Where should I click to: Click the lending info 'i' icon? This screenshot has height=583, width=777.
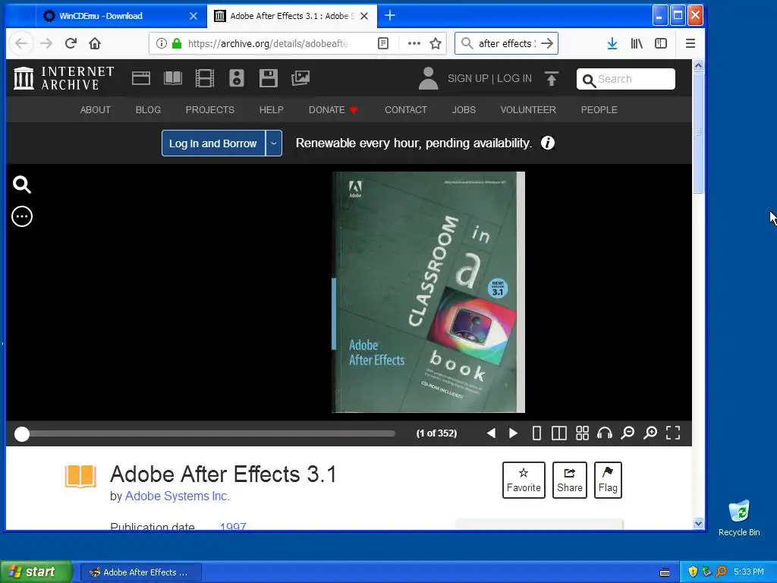point(548,143)
